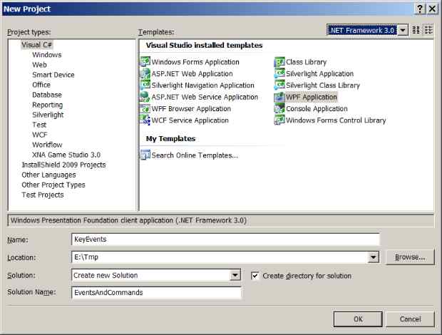This screenshot has width=442, height=335.
Task: Select WCF project type node
Action: click(x=40, y=135)
